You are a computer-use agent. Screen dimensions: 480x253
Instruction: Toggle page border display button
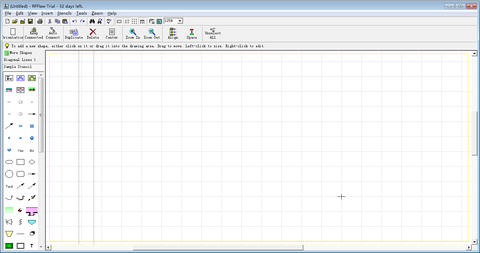pos(119,21)
